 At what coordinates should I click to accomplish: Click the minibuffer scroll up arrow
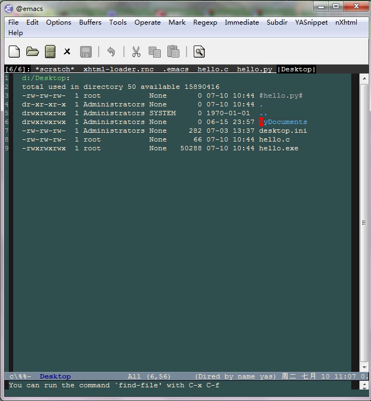(364, 384)
